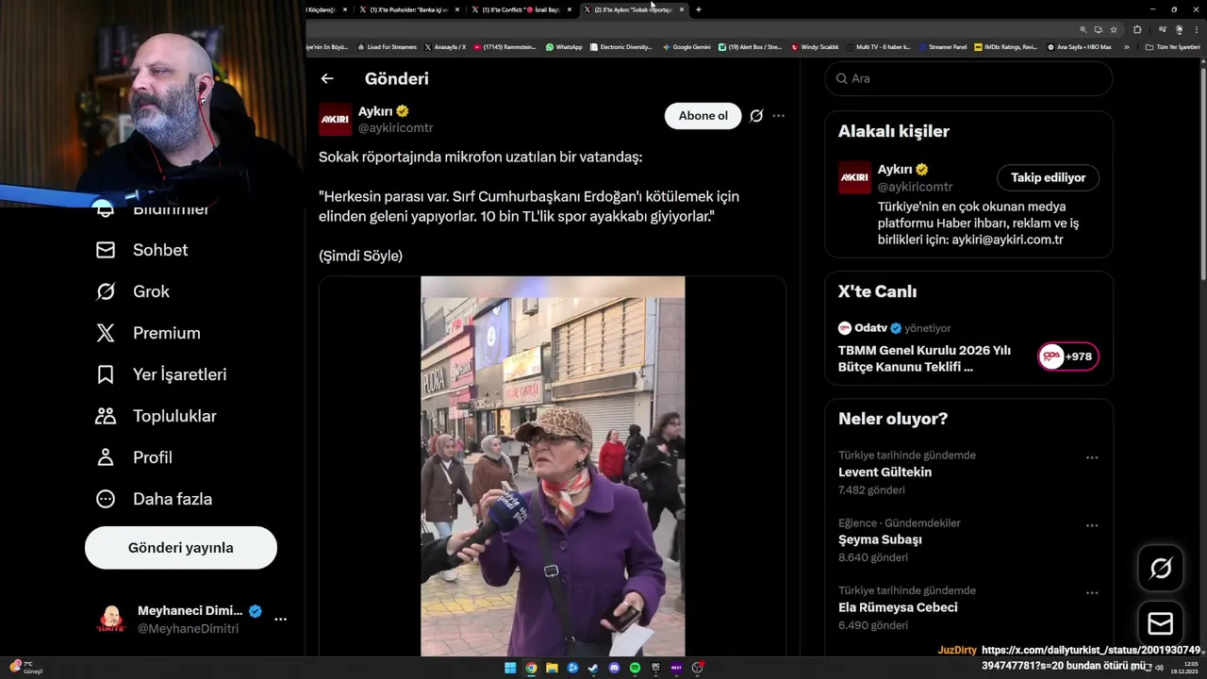The image size is (1207, 679).
Task: Switch to the X'te Pusholder browser tab
Action: point(408,9)
